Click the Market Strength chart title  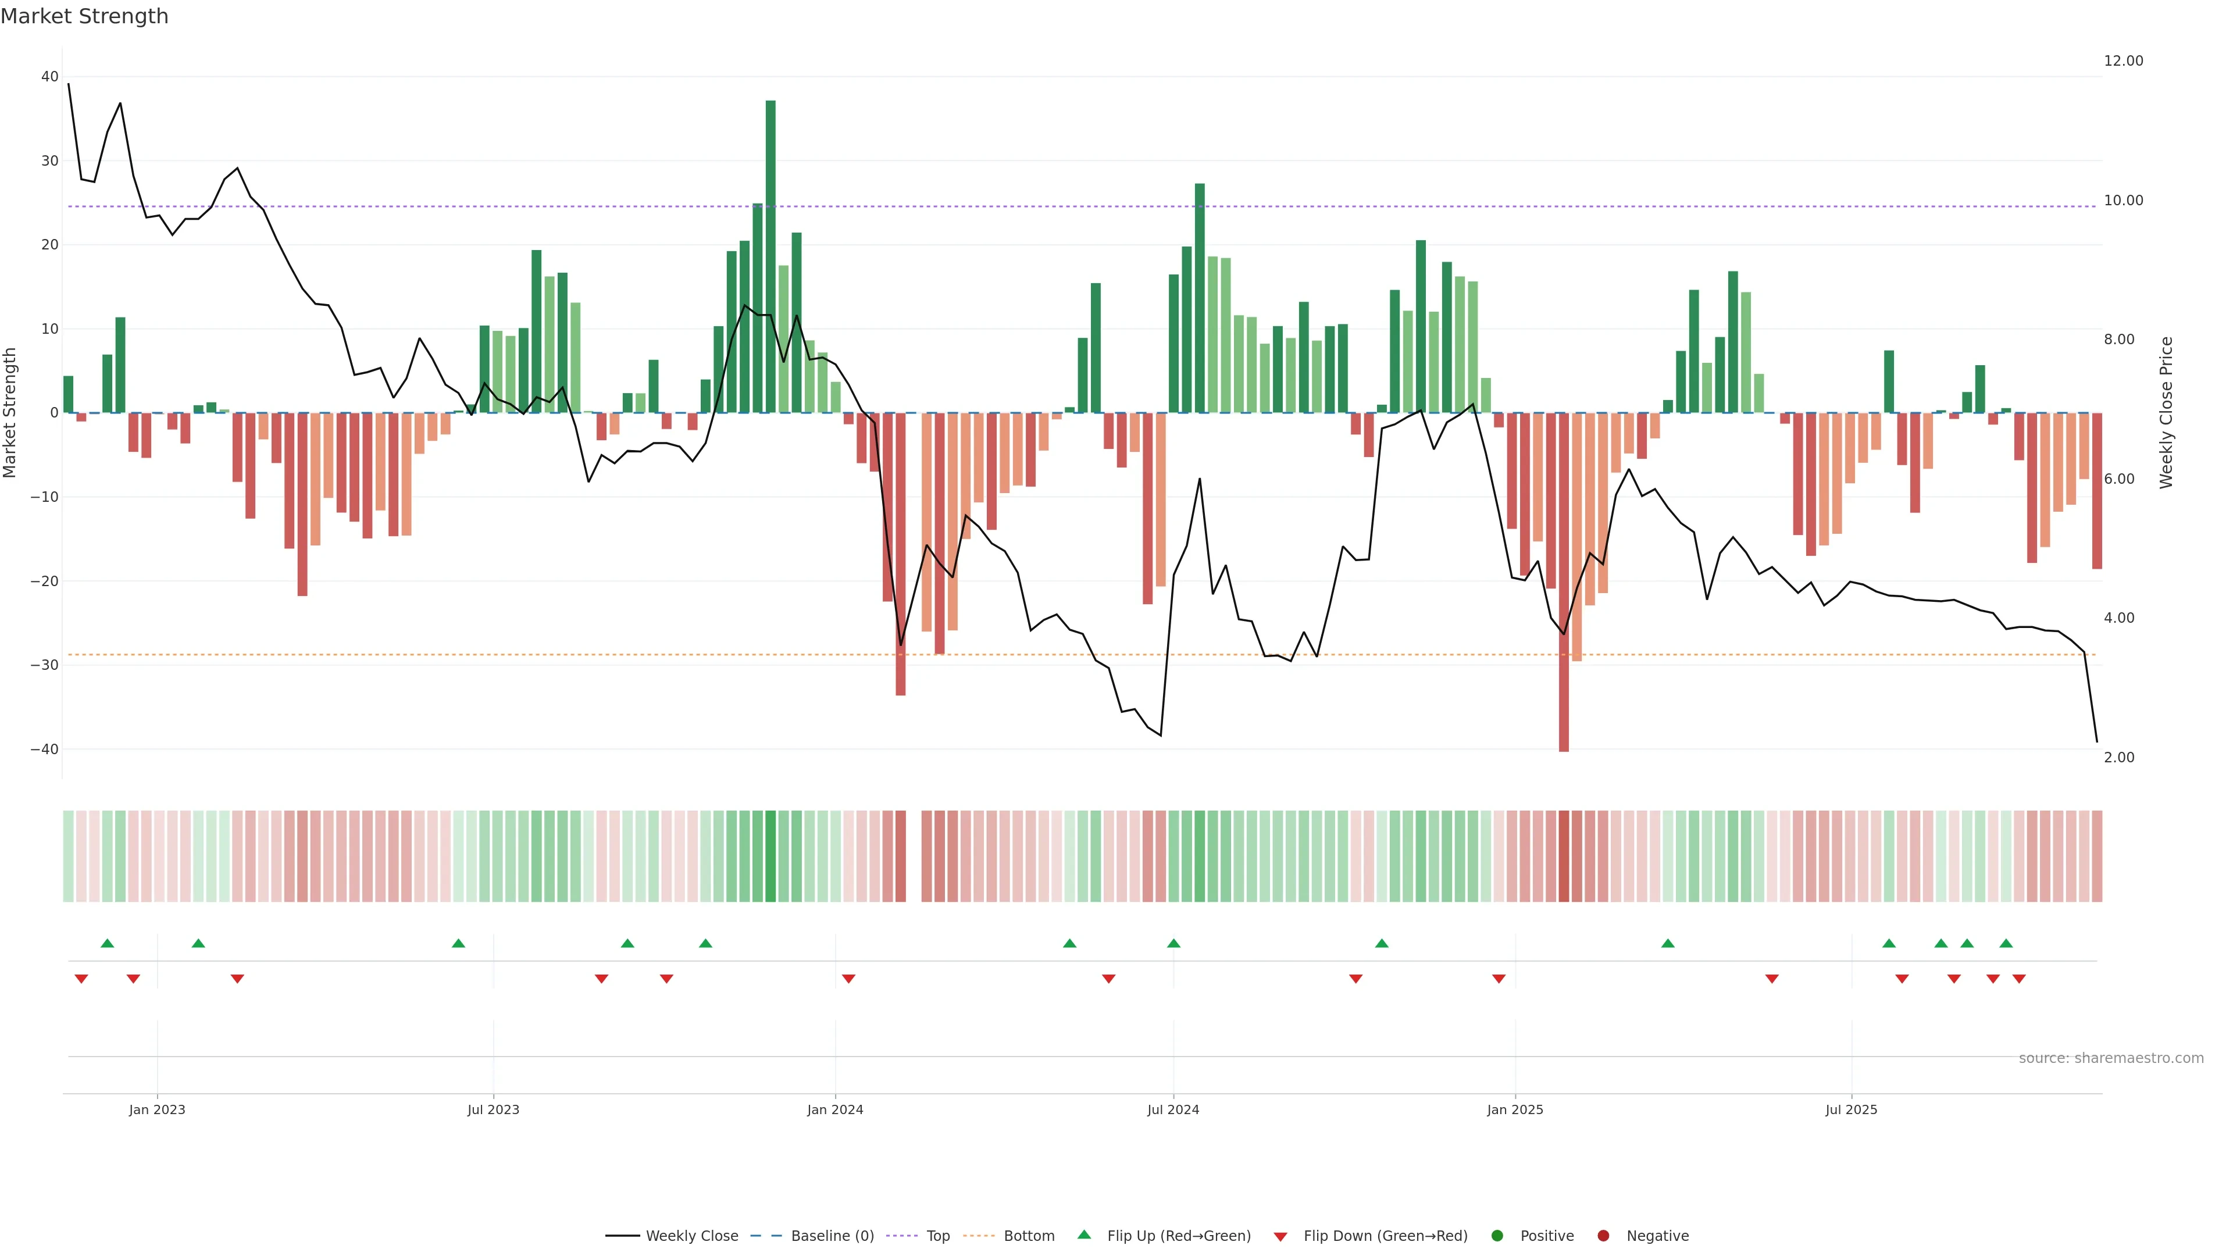tap(84, 16)
